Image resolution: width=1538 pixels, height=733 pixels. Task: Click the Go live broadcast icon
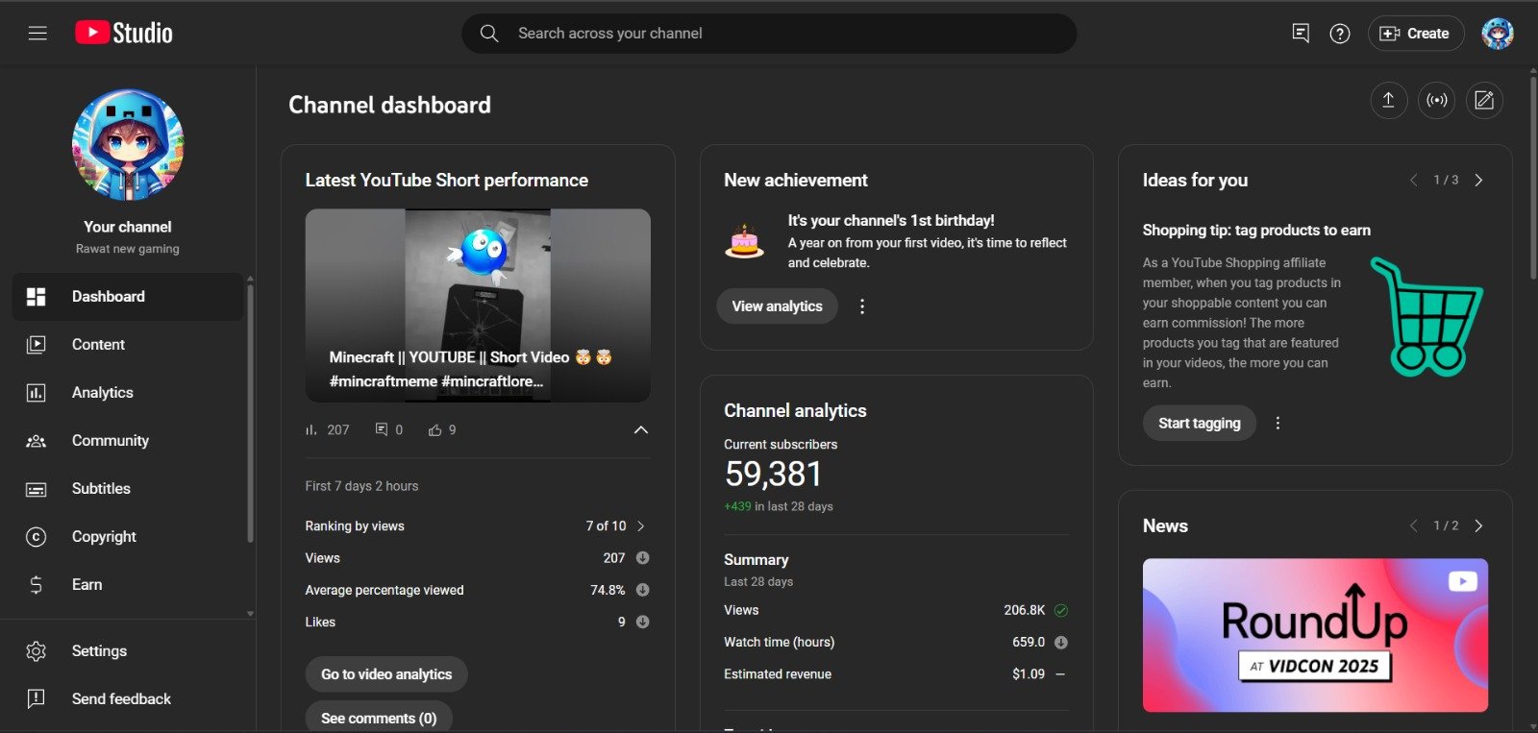[x=1436, y=100]
